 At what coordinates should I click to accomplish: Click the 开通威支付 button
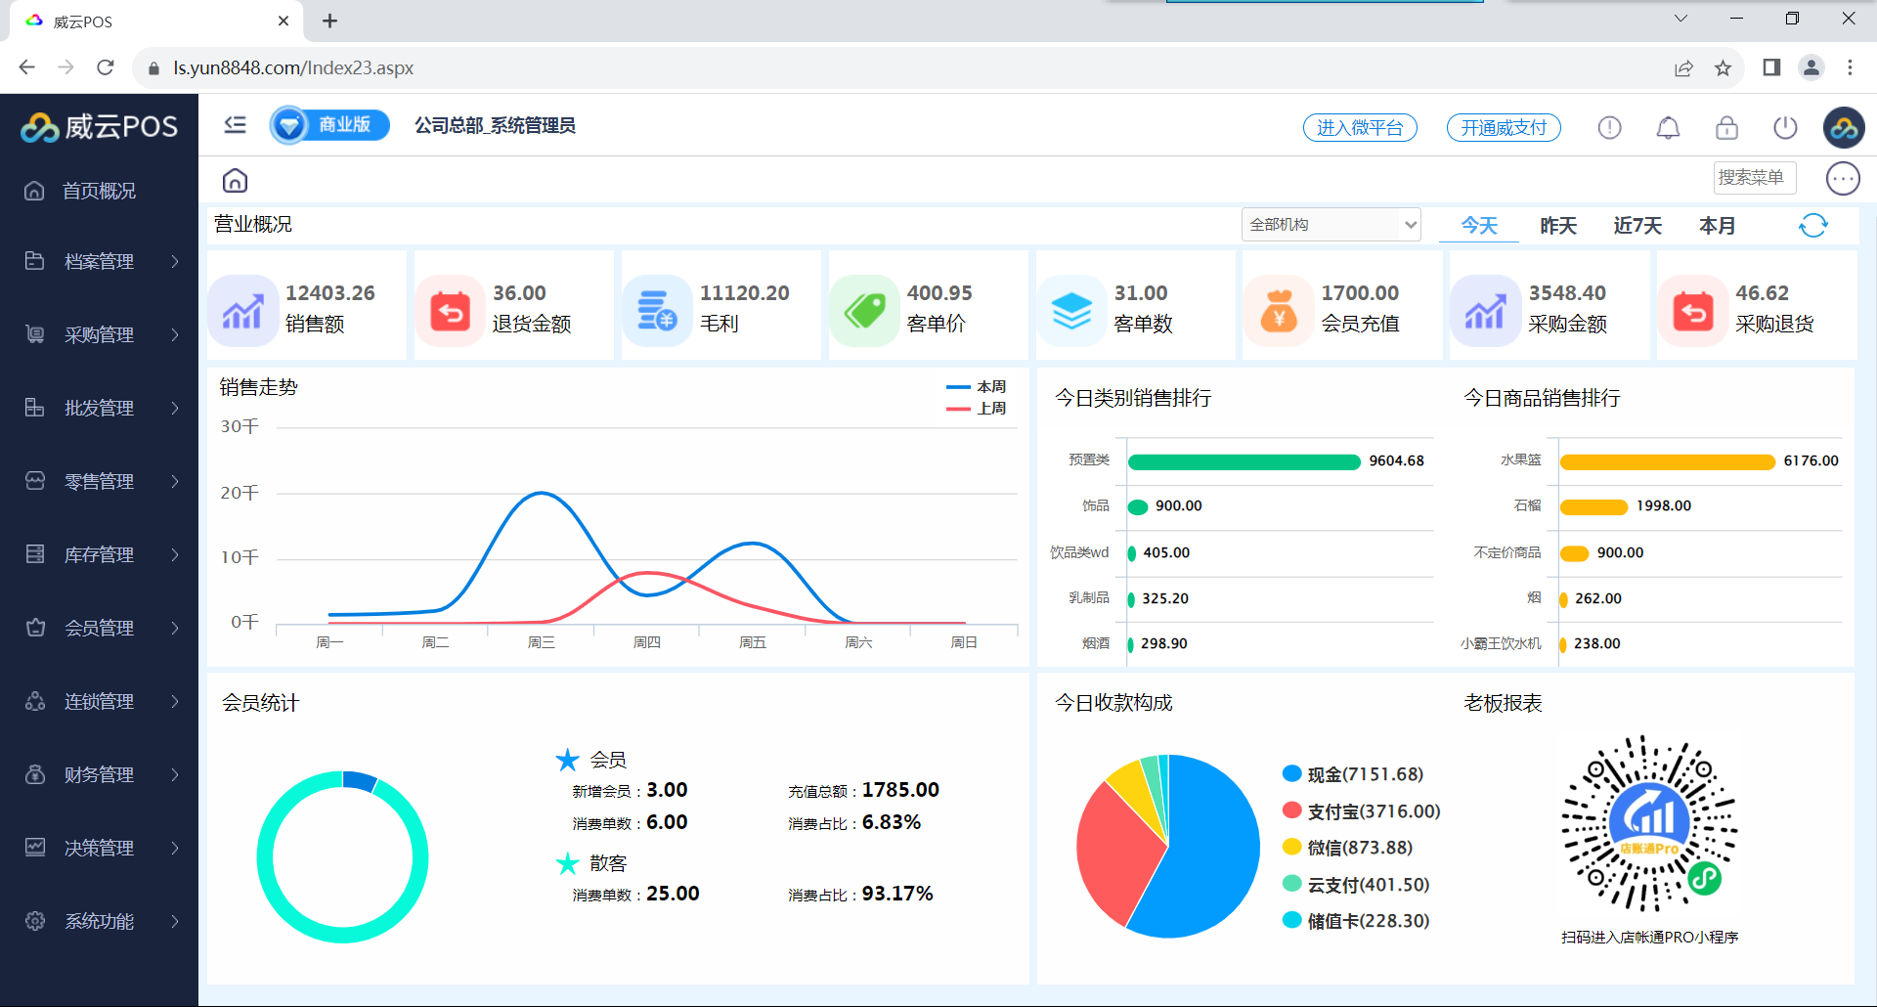click(x=1504, y=128)
